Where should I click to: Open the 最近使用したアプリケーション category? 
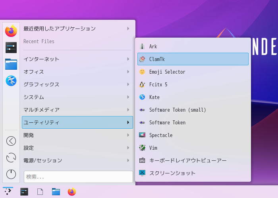tap(77, 29)
